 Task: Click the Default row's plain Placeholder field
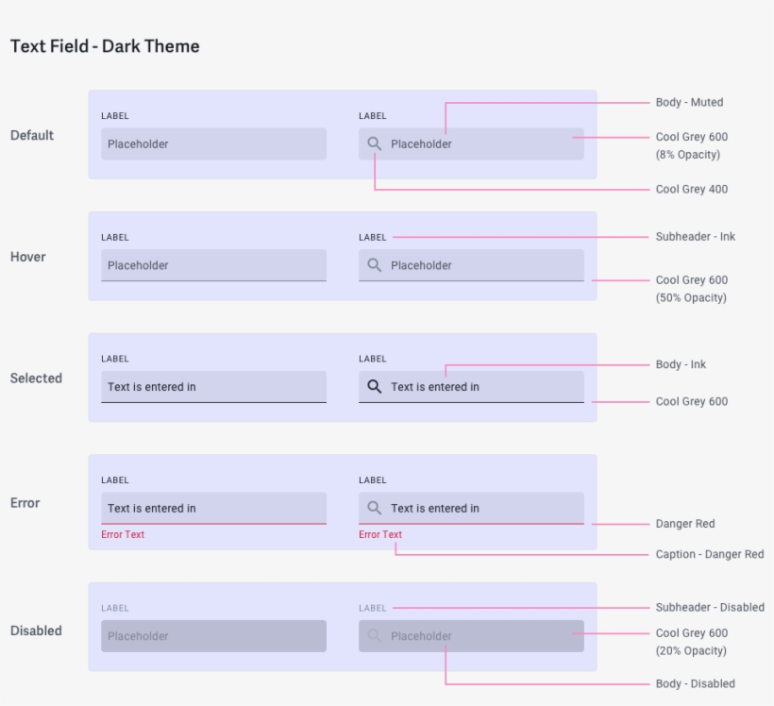coord(213,144)
